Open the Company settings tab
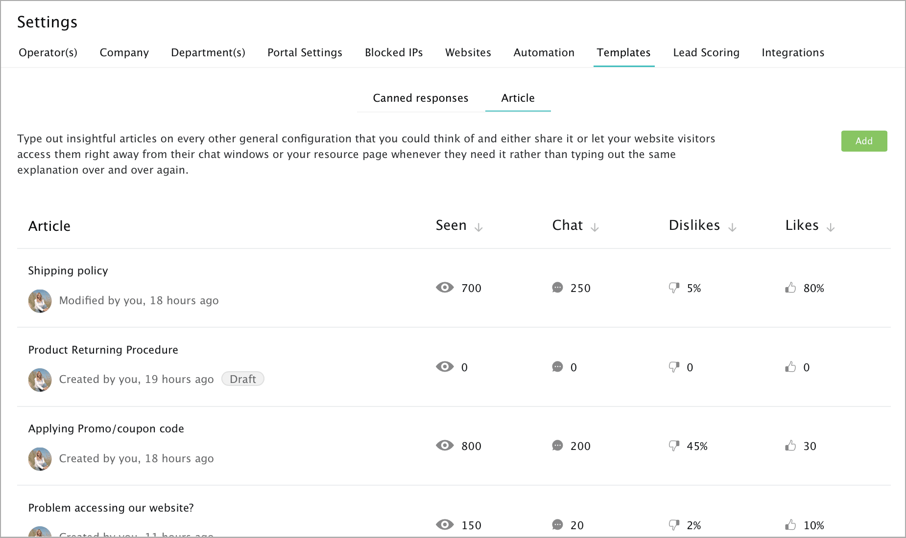 click(124, 52)
